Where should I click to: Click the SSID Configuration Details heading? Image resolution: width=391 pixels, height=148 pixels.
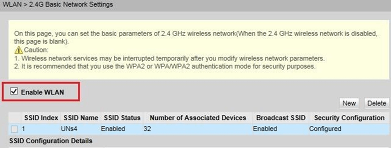[51, 141]
